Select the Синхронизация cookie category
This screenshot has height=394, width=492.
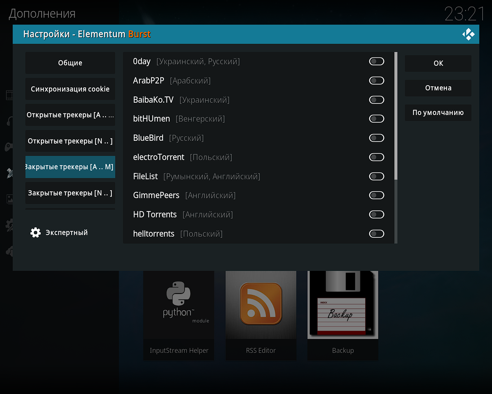(70, 89)
